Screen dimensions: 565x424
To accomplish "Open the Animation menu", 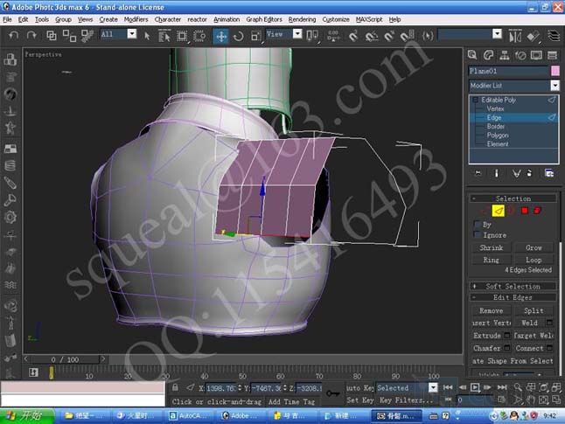I will pos(227,19).
